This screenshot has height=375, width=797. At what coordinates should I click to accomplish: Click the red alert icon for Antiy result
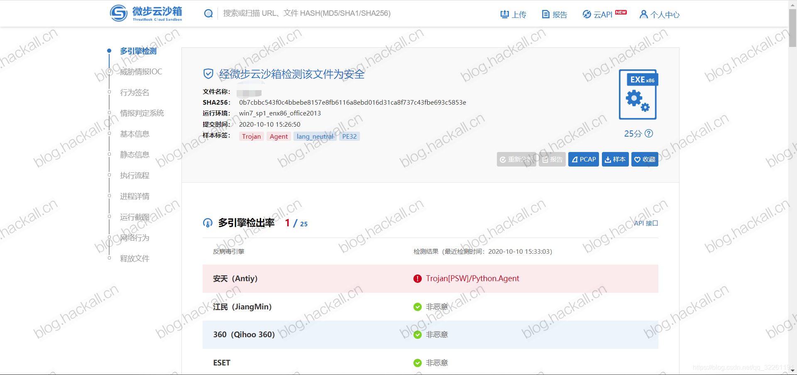pos(418,279)
